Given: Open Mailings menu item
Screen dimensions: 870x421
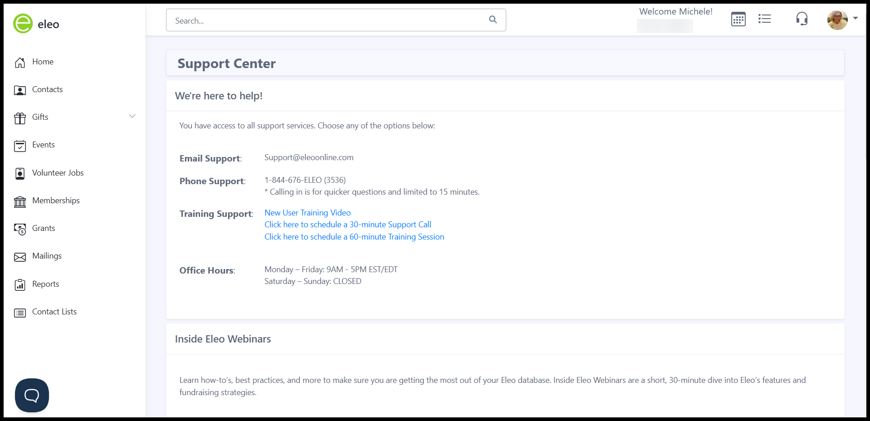Looking at the screenshot, I should [x=47, y=256].
